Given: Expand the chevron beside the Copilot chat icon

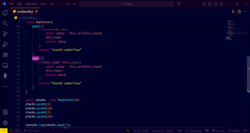Looking at the screenshot, I should [182, 4].
